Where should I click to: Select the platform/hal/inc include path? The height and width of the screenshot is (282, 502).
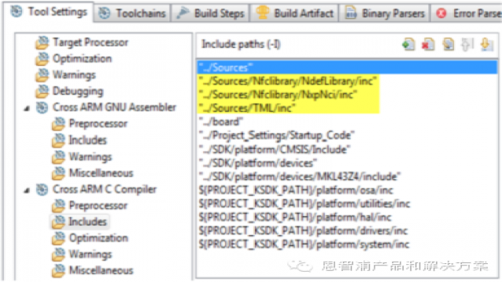coord(295,218)
